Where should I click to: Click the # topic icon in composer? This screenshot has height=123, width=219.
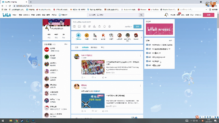tap(90, 27)
